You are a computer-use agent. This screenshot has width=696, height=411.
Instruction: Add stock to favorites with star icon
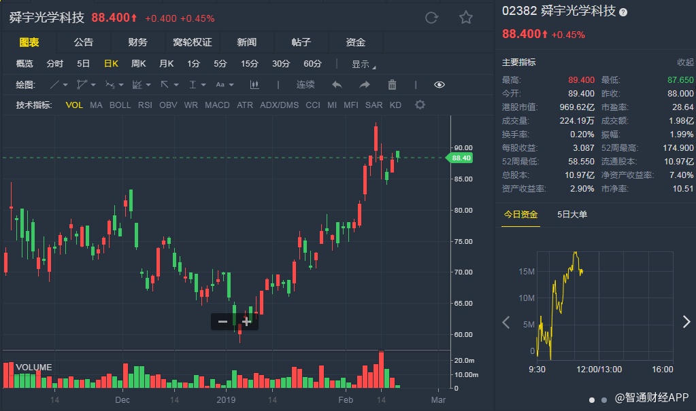[x=465, y=18]
